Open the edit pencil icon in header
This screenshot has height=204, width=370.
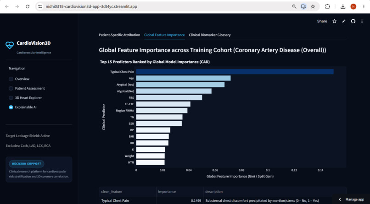click(344, 21)
